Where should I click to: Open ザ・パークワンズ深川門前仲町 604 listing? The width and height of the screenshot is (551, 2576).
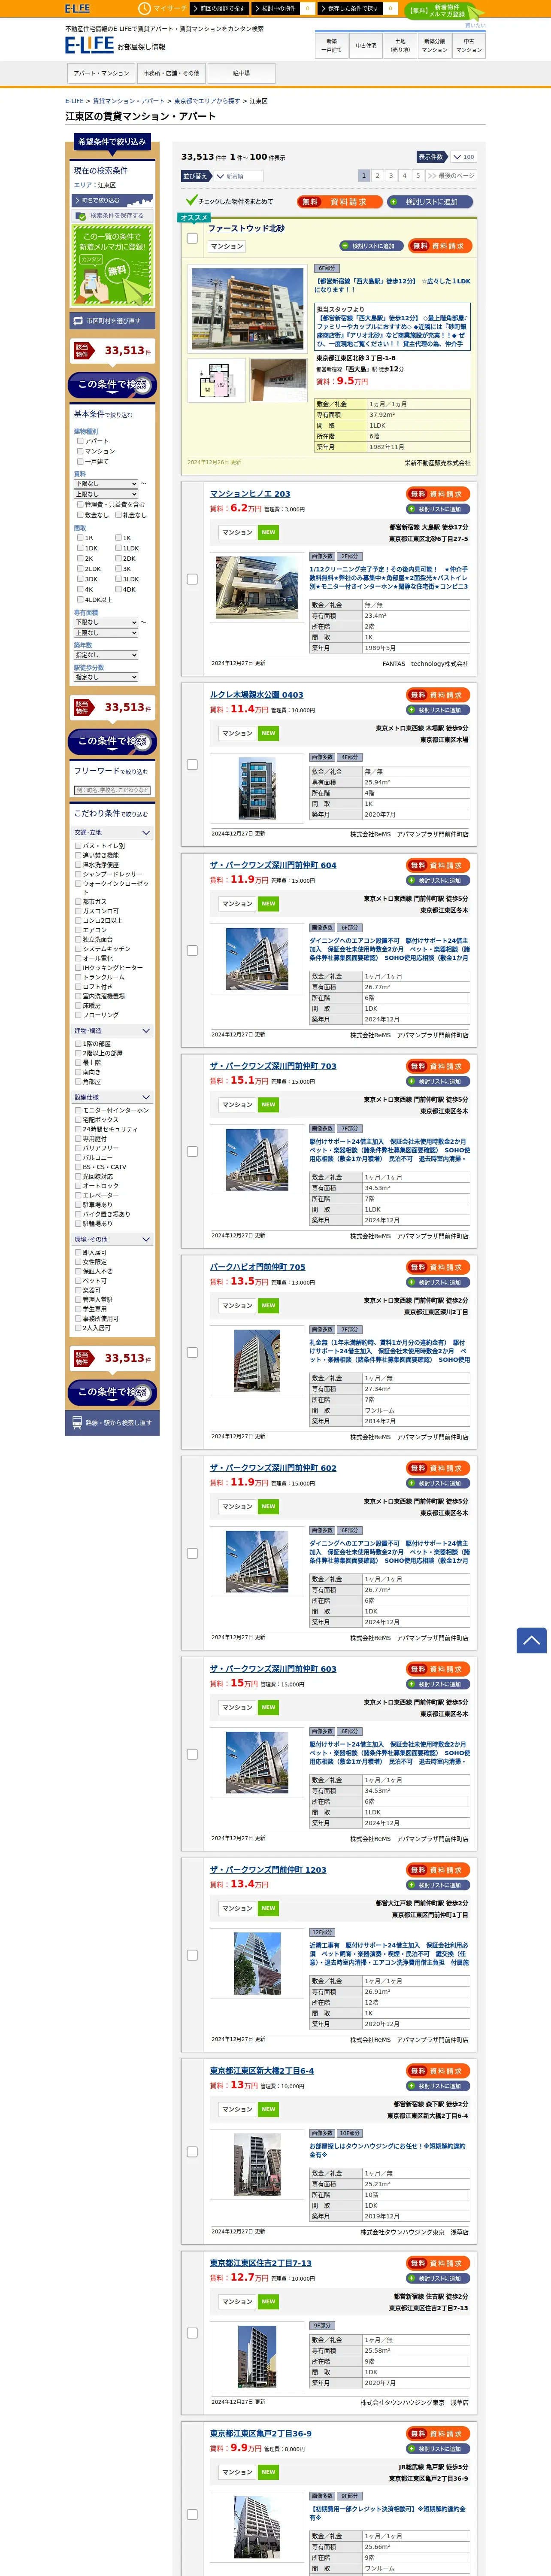click(x=273, y=865)
